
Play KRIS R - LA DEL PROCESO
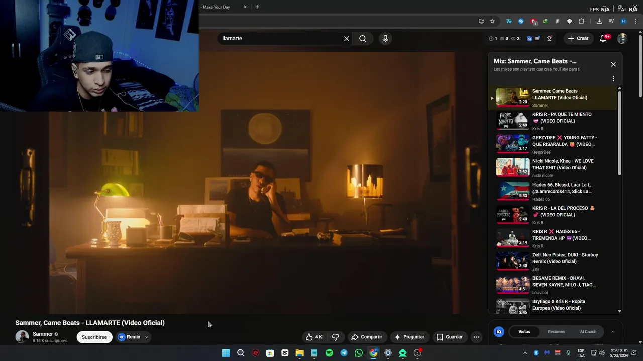coord(553,215)
